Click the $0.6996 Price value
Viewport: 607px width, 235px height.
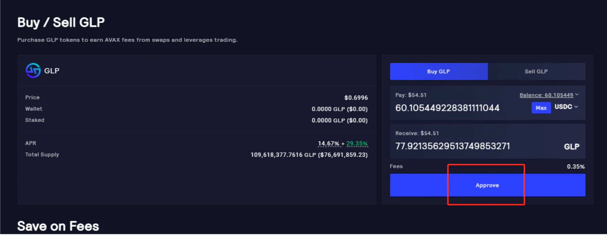coord(356,97)
